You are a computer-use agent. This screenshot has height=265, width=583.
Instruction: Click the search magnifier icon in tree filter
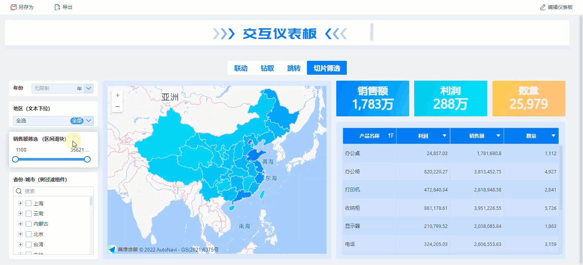pos(19,191)
